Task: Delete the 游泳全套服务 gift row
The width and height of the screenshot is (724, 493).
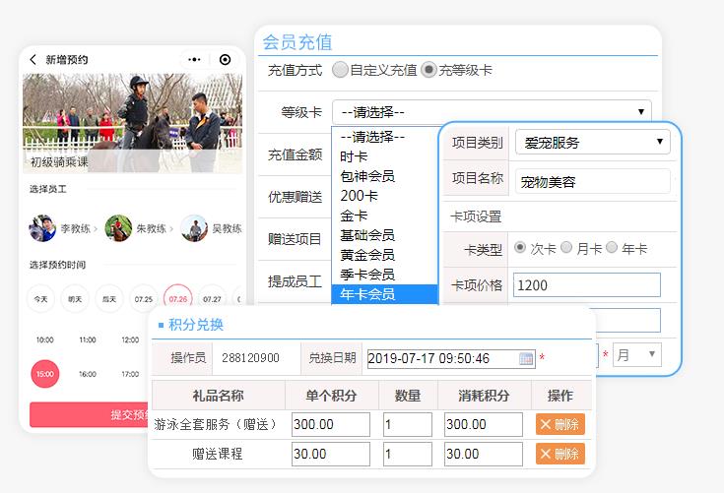Action: coord(560,424)
